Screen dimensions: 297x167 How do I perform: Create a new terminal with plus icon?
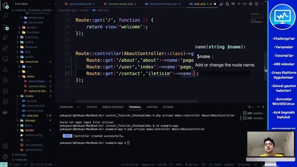point(249,107)
